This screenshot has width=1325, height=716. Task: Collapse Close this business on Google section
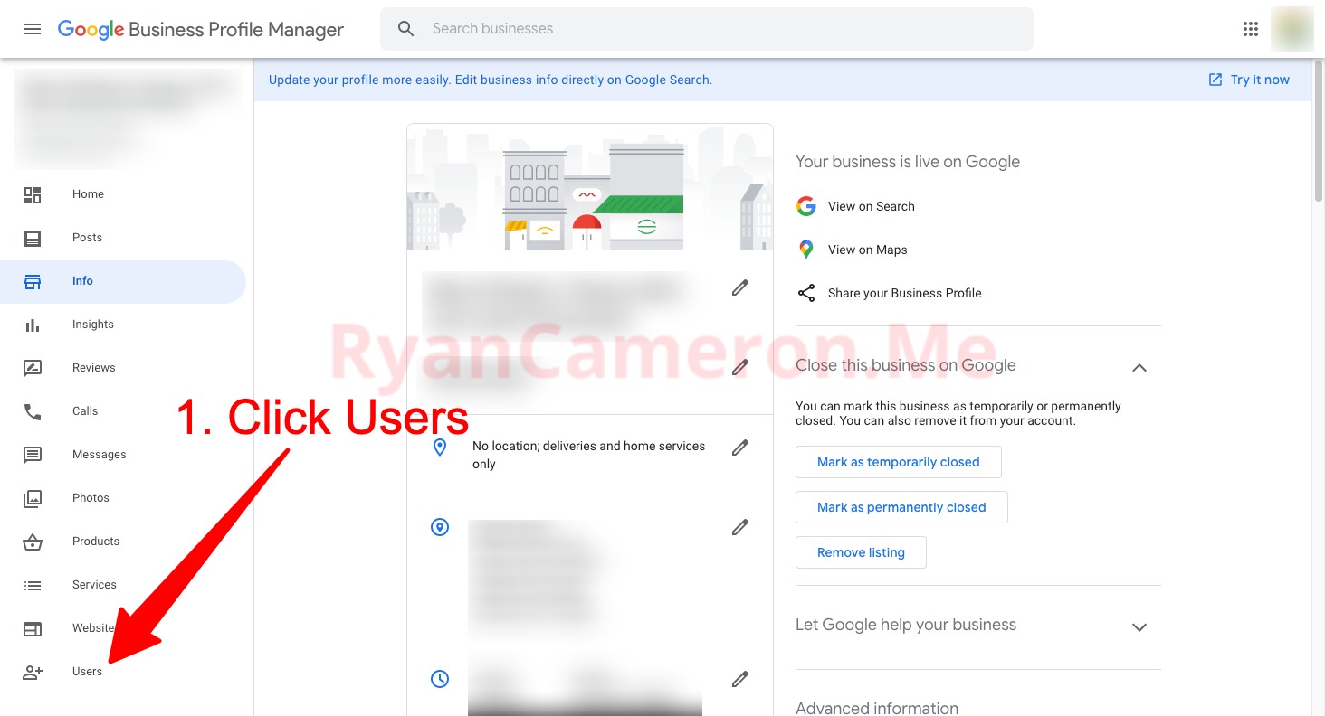pyautogui.click(x=1139, y=367)
